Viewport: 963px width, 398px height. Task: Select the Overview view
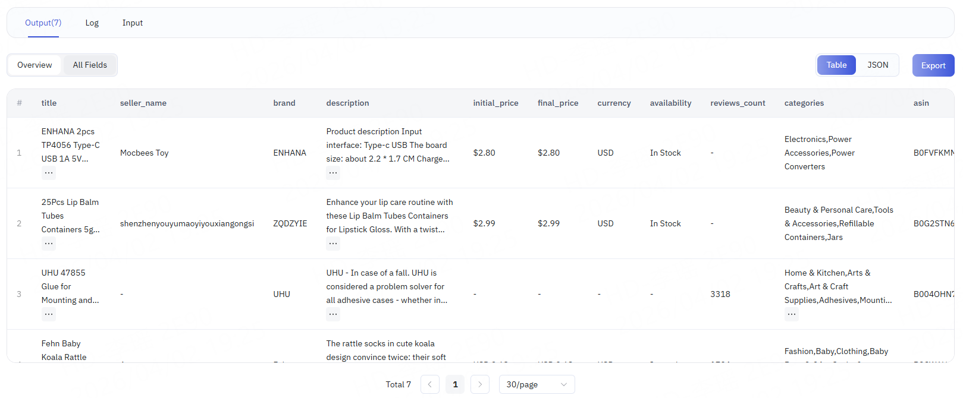pos(34,65)
